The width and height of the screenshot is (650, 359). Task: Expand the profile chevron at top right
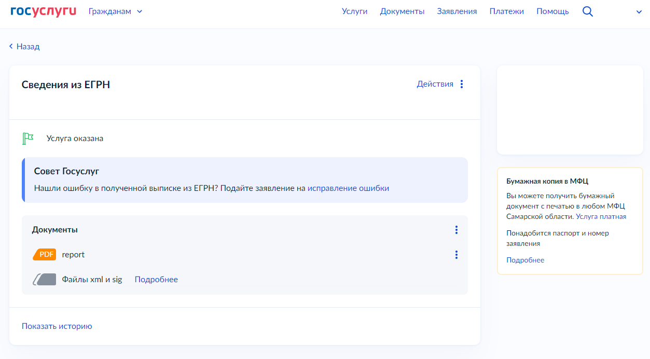point(639,12)
